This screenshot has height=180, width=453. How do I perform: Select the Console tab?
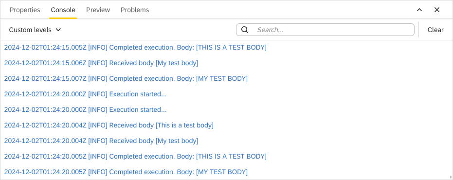pyautogui.click(x=63, y=10)
